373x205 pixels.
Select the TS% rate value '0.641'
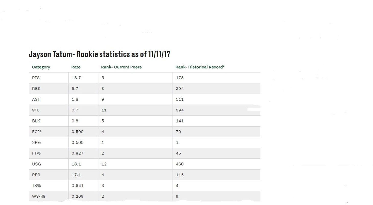77,186
